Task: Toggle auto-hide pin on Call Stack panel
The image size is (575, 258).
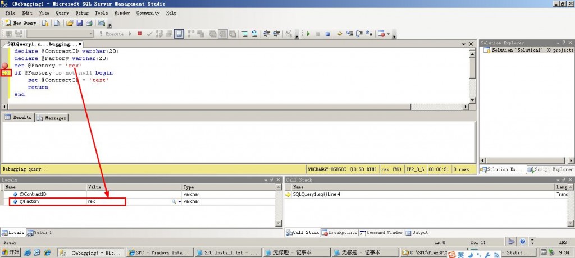Action: [565, 179]
